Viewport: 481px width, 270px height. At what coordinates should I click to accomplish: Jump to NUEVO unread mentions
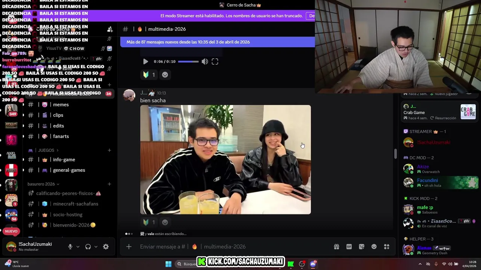(x=11, y=231)
